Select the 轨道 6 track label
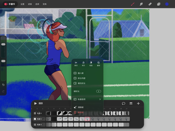Image resolution: width=175 pixels, height=131 pixels. point(39,113)
